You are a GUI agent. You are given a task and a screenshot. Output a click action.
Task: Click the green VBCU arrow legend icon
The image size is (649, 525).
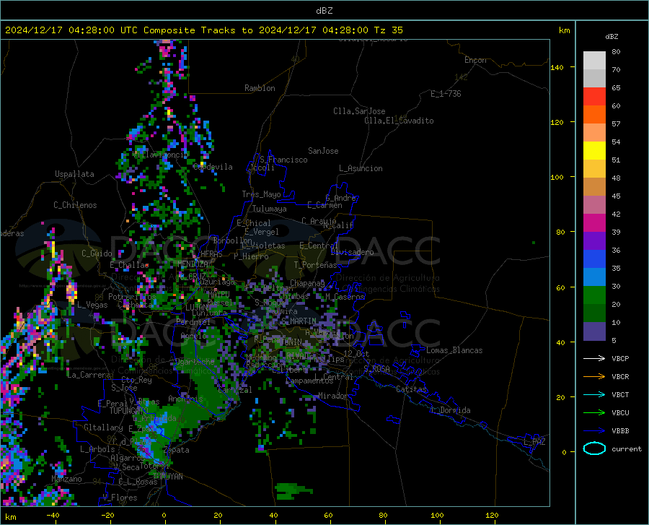(594, 412)
